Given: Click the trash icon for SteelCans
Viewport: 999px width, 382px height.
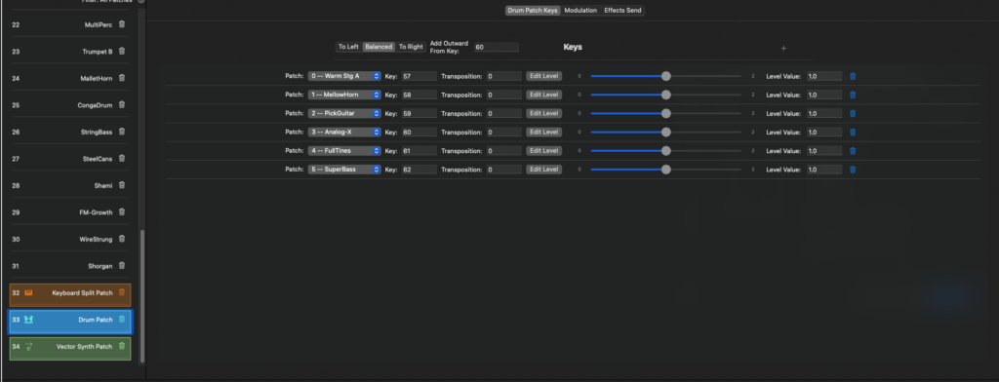Looking at the screenshot, I should pos(122,159).
